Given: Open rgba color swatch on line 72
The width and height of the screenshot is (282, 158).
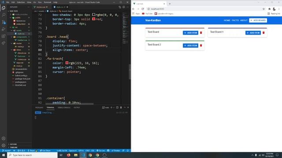Looking at the screenshot, I should point(94,14).
